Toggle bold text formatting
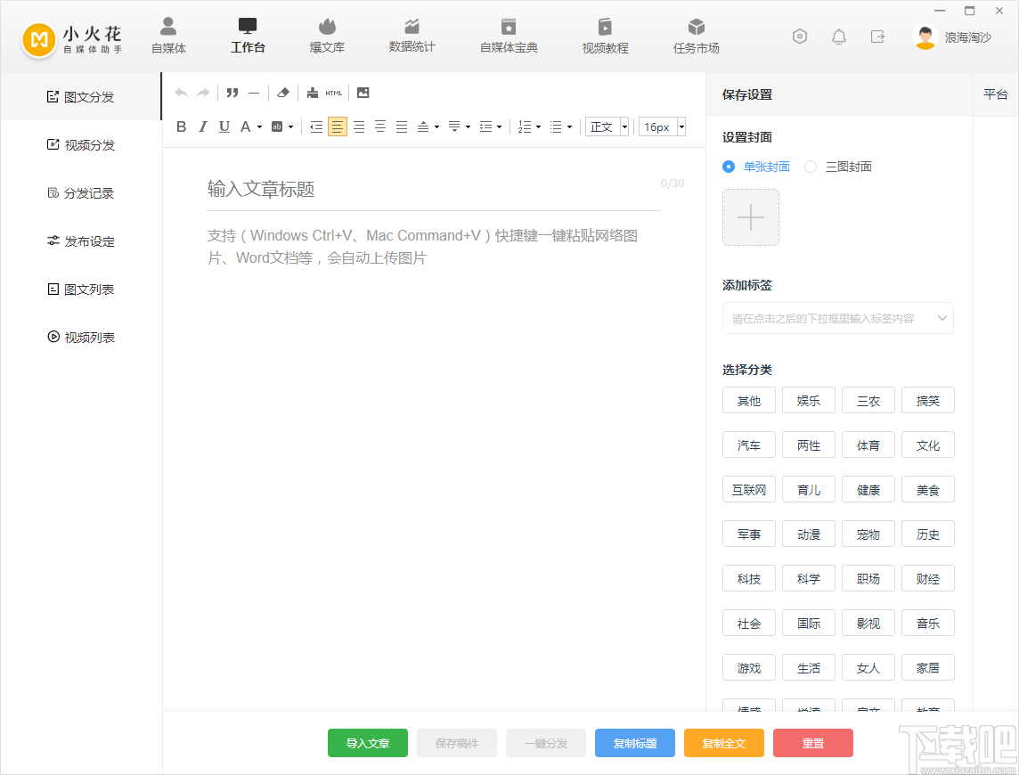 click(x=181, y=126)
